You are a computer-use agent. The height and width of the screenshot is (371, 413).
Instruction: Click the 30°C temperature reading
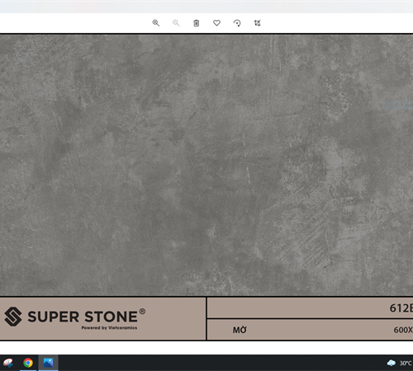(406, 364)
